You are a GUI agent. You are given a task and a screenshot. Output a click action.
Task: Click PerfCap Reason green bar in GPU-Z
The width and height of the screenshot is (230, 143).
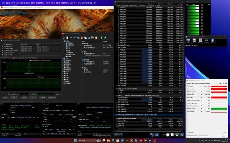click(x=219, y=109)
